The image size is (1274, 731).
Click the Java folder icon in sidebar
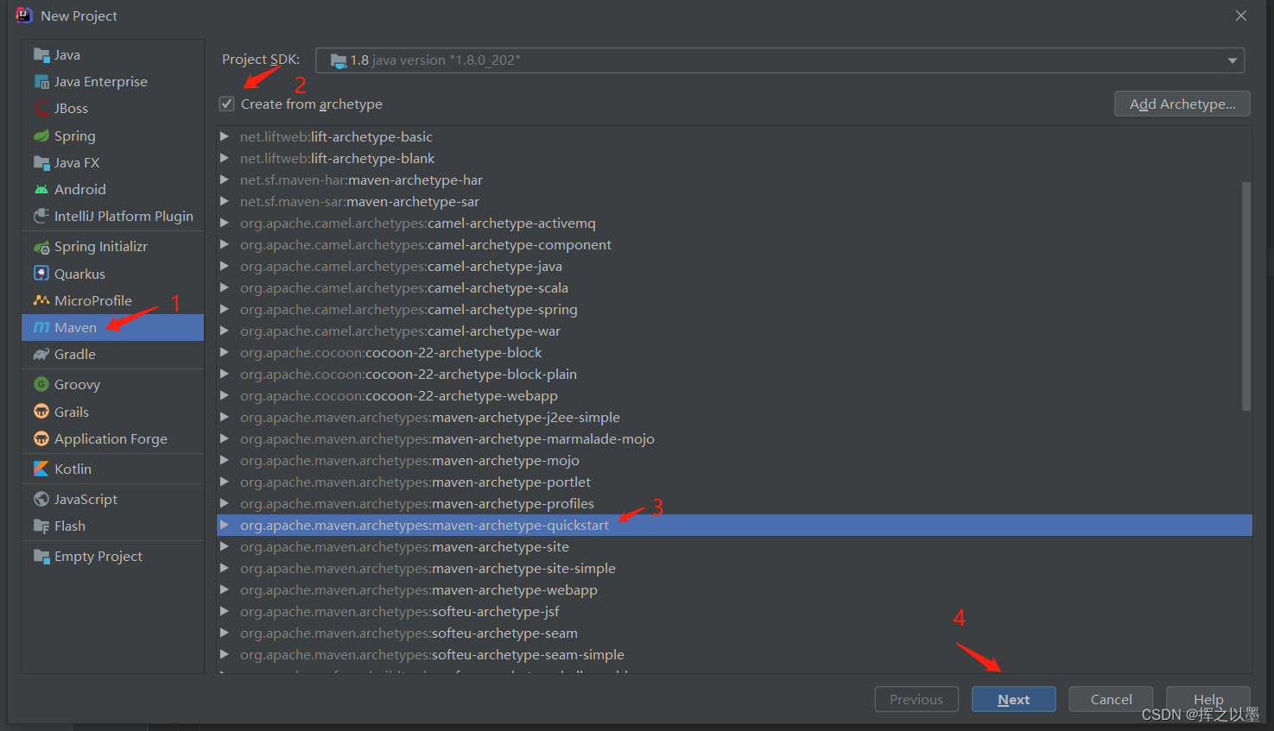tap(41, 55)
